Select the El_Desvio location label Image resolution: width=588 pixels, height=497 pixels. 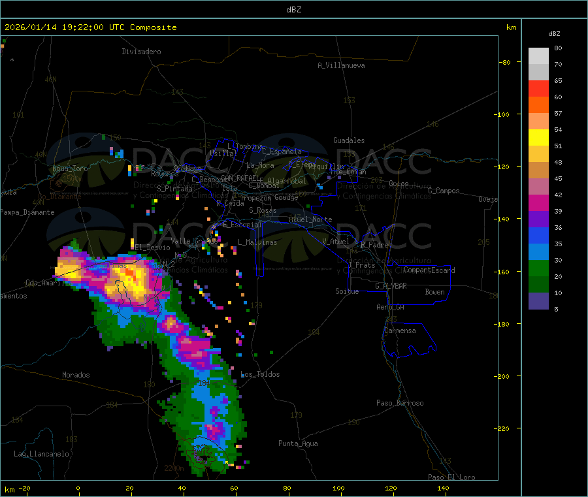pyautogui.click(x=153, y=248)
